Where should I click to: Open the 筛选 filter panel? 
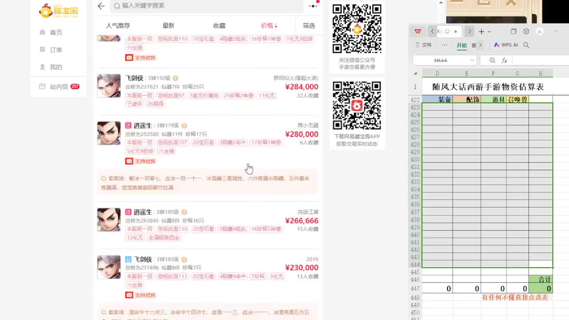coord(309,26)
